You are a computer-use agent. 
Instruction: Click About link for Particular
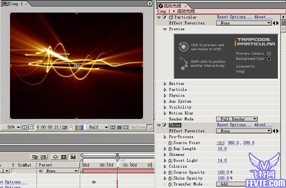point(262,17)
